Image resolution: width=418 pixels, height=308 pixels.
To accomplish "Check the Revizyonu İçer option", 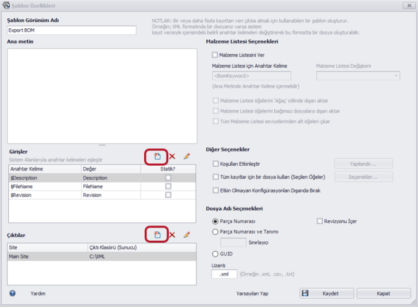I will pos(319,222).
